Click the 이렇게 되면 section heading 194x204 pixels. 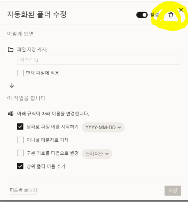pyautogui.click(x=20, y=34)
